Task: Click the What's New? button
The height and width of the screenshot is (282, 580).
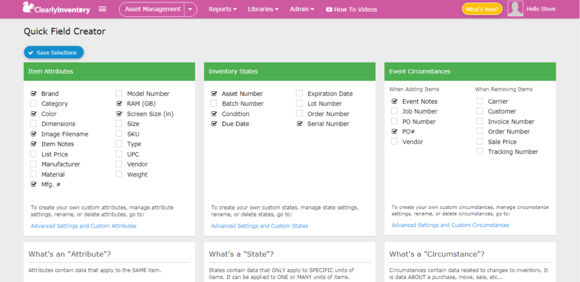Action: click(482, 9)
